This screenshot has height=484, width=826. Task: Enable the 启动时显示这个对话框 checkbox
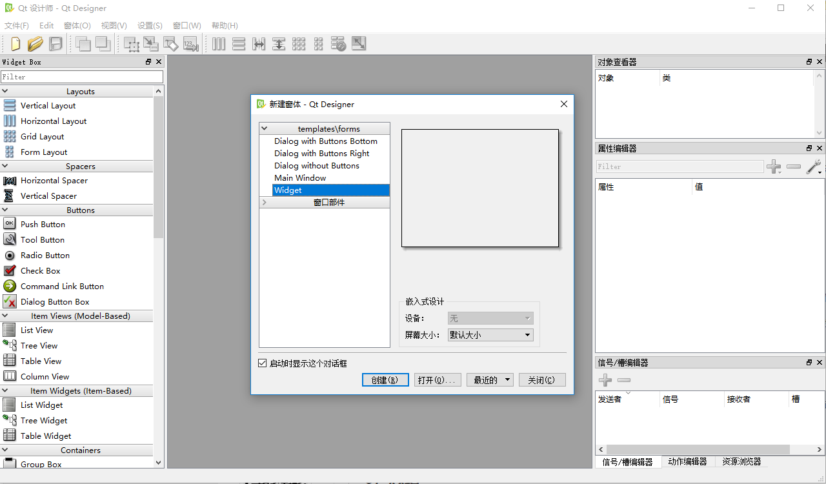[262, 363]
